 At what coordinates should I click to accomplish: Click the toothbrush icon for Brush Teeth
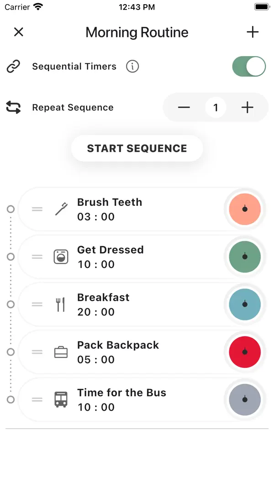pos(62,209)
